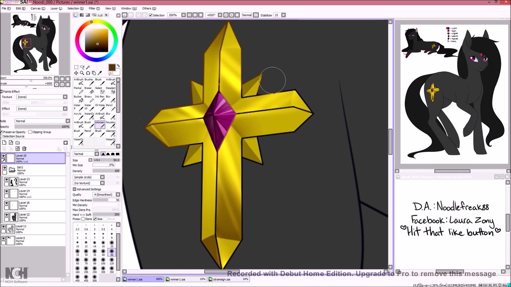This screenshot has height=287, width=511.
Task: Select the magic wand tool
Action: [88, 67]
